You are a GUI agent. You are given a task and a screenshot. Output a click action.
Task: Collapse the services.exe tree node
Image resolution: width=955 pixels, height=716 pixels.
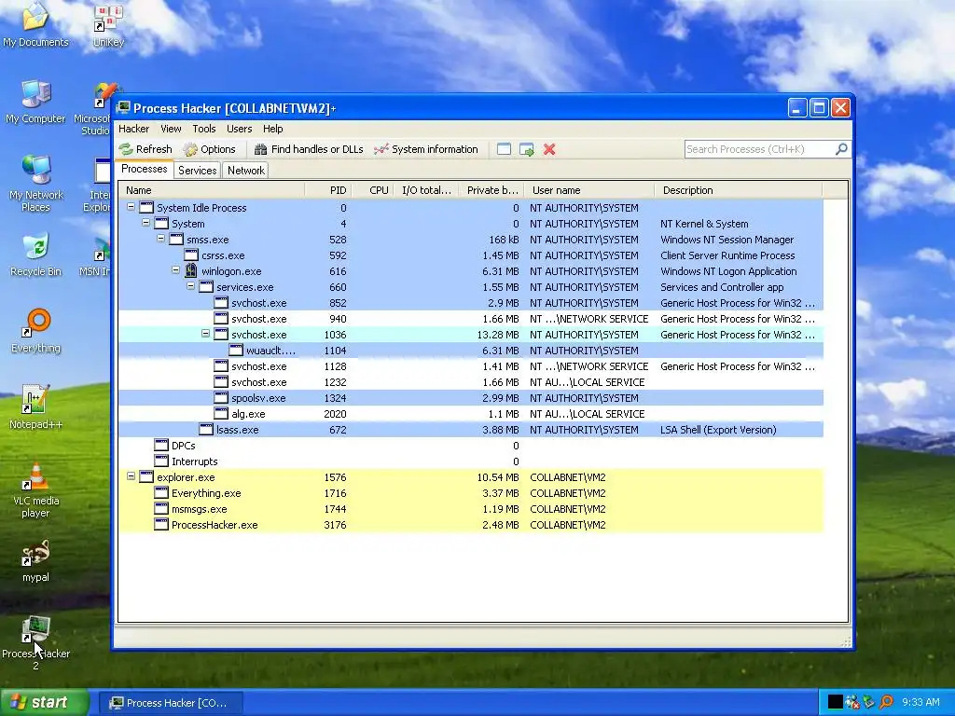[x=190, y=286]
